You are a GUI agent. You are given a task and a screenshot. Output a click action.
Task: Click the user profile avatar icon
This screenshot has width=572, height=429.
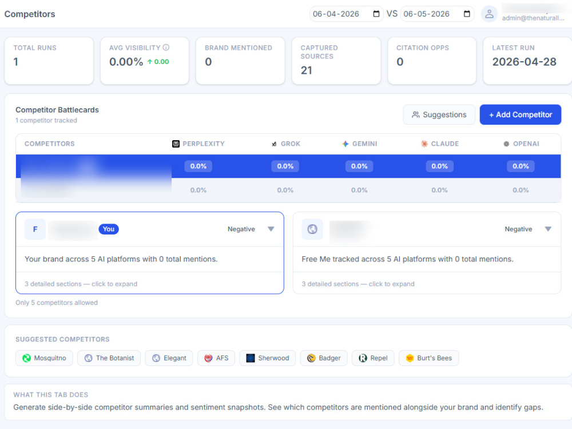[x=489, y=14]
